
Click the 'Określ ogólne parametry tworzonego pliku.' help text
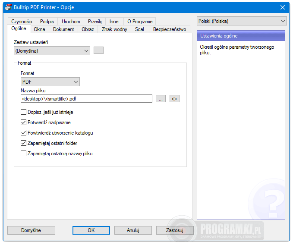237,50
